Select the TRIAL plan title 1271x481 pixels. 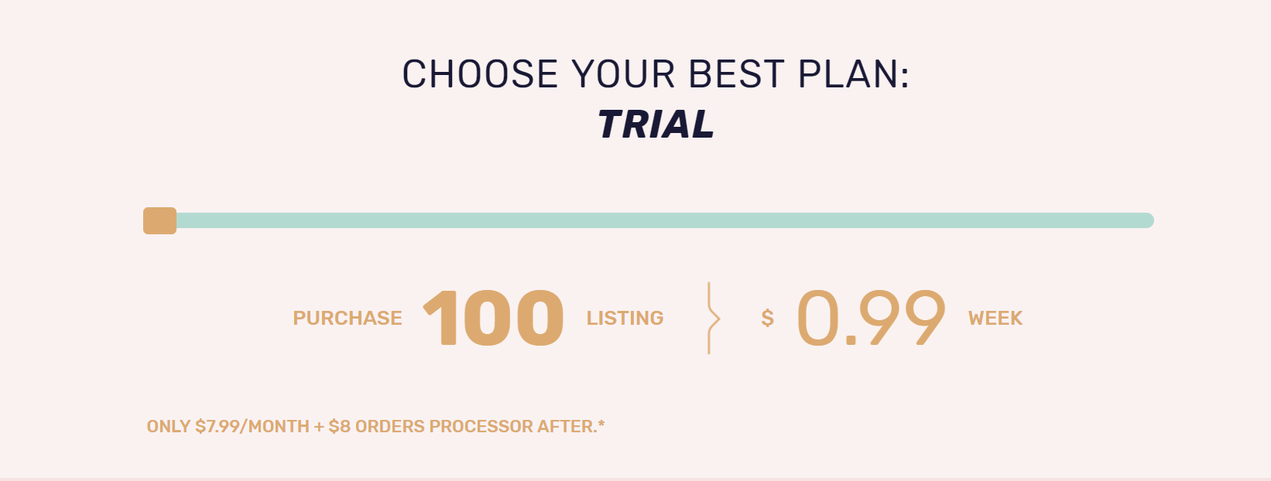click(x=654, y=124)
